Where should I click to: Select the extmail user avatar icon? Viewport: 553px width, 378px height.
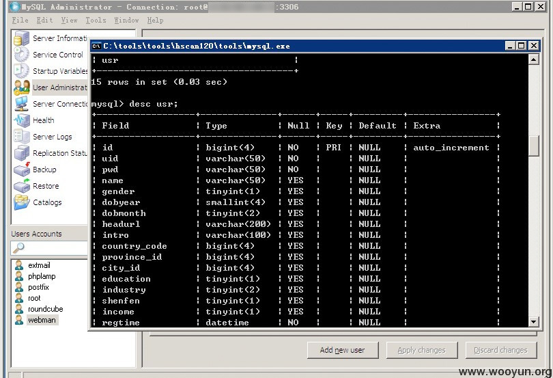coord(19,265)
